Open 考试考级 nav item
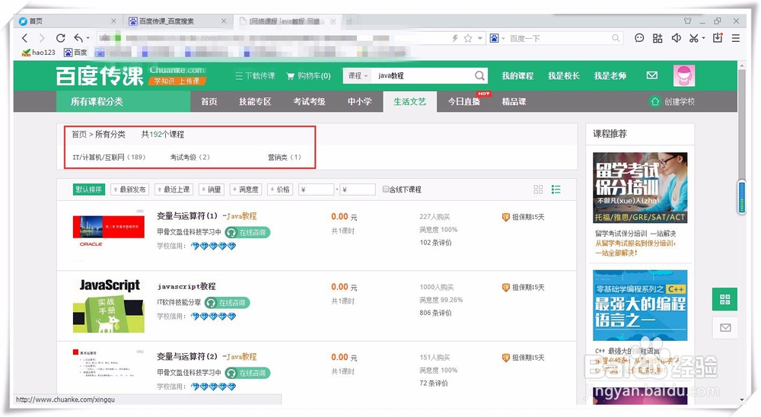 click(309, 101)
